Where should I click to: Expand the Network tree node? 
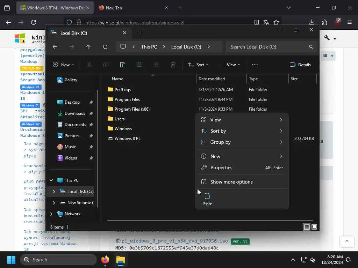point(51,214)
